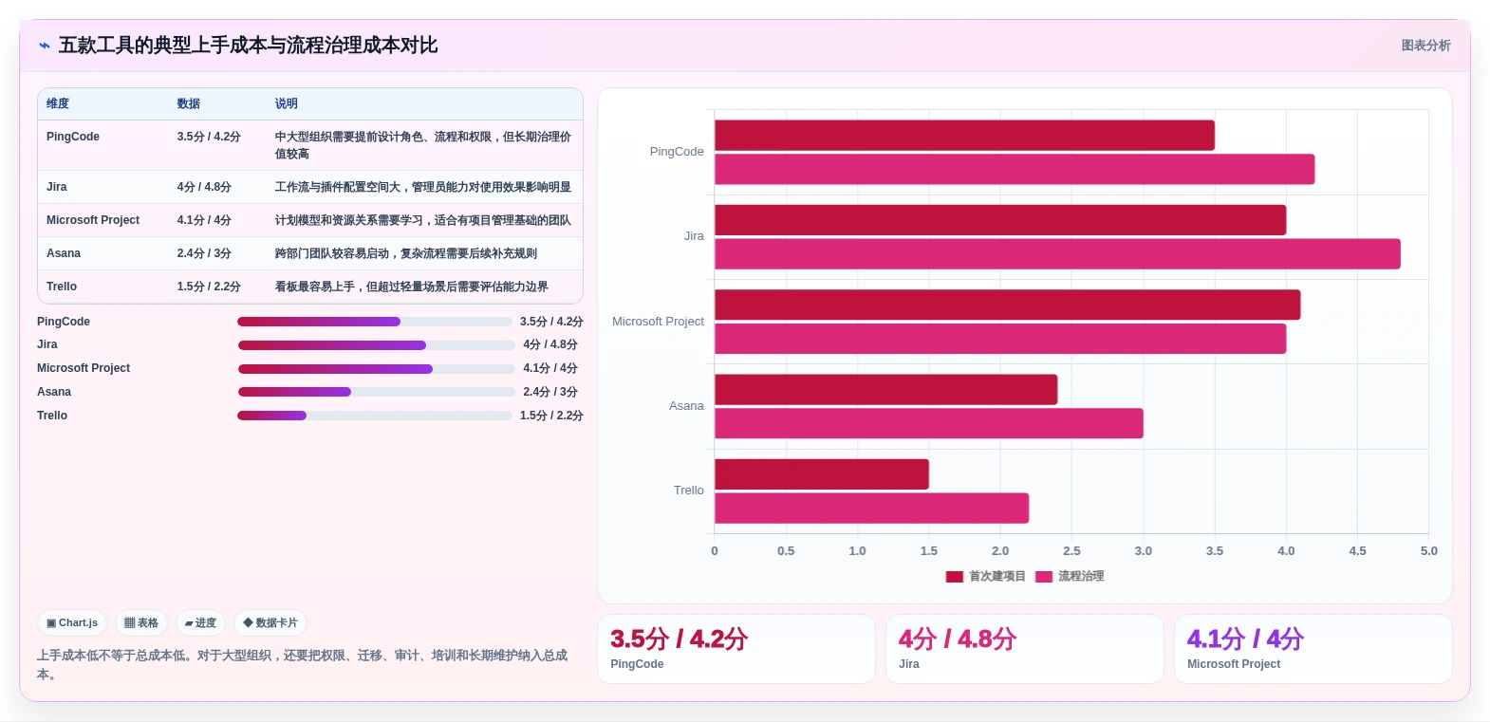The image size is (1490, 722).
Task: Click the 5.0 x-axis tick label
Action: coord(1428,551)
